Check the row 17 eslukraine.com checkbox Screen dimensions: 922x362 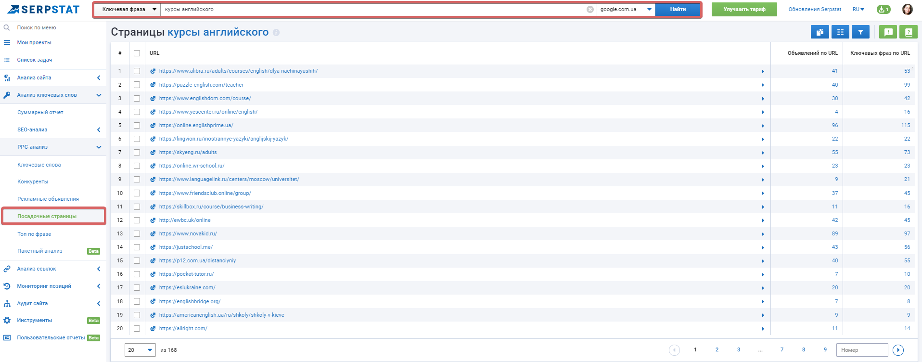[x=137, y=287]
